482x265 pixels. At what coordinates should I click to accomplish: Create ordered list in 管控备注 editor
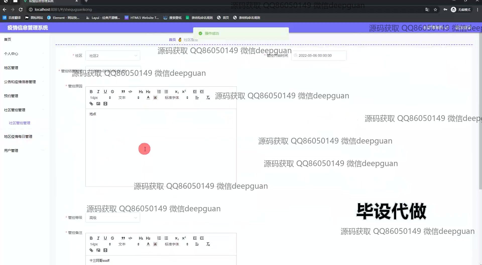pos(159,238)
